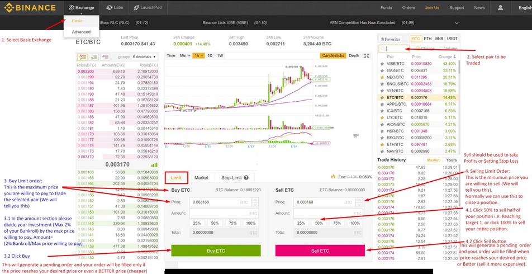Screen dimensions: 532x274
Task: Open the groups 6 decimals dropdown
Action: pos(145,56)
